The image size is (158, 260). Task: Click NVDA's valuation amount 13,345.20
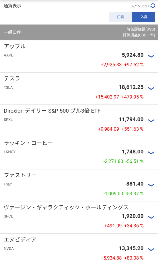click(131, 248)
